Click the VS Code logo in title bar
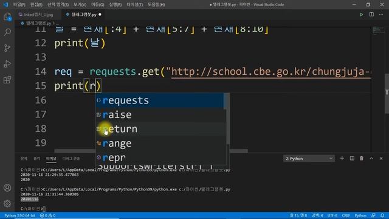389x219 pixels. pos(5,4)
